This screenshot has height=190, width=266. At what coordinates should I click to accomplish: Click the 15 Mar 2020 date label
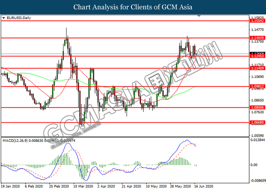click(83, 186)
